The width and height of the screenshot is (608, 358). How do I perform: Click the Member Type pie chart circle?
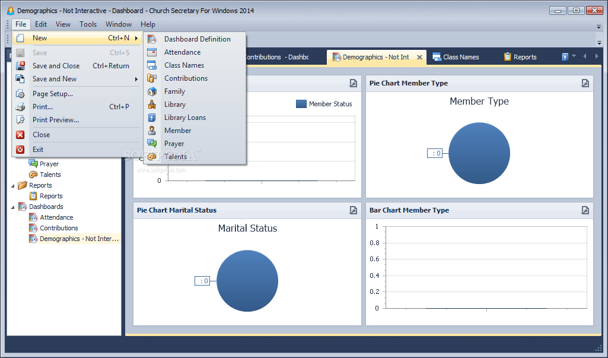(479, 153)
